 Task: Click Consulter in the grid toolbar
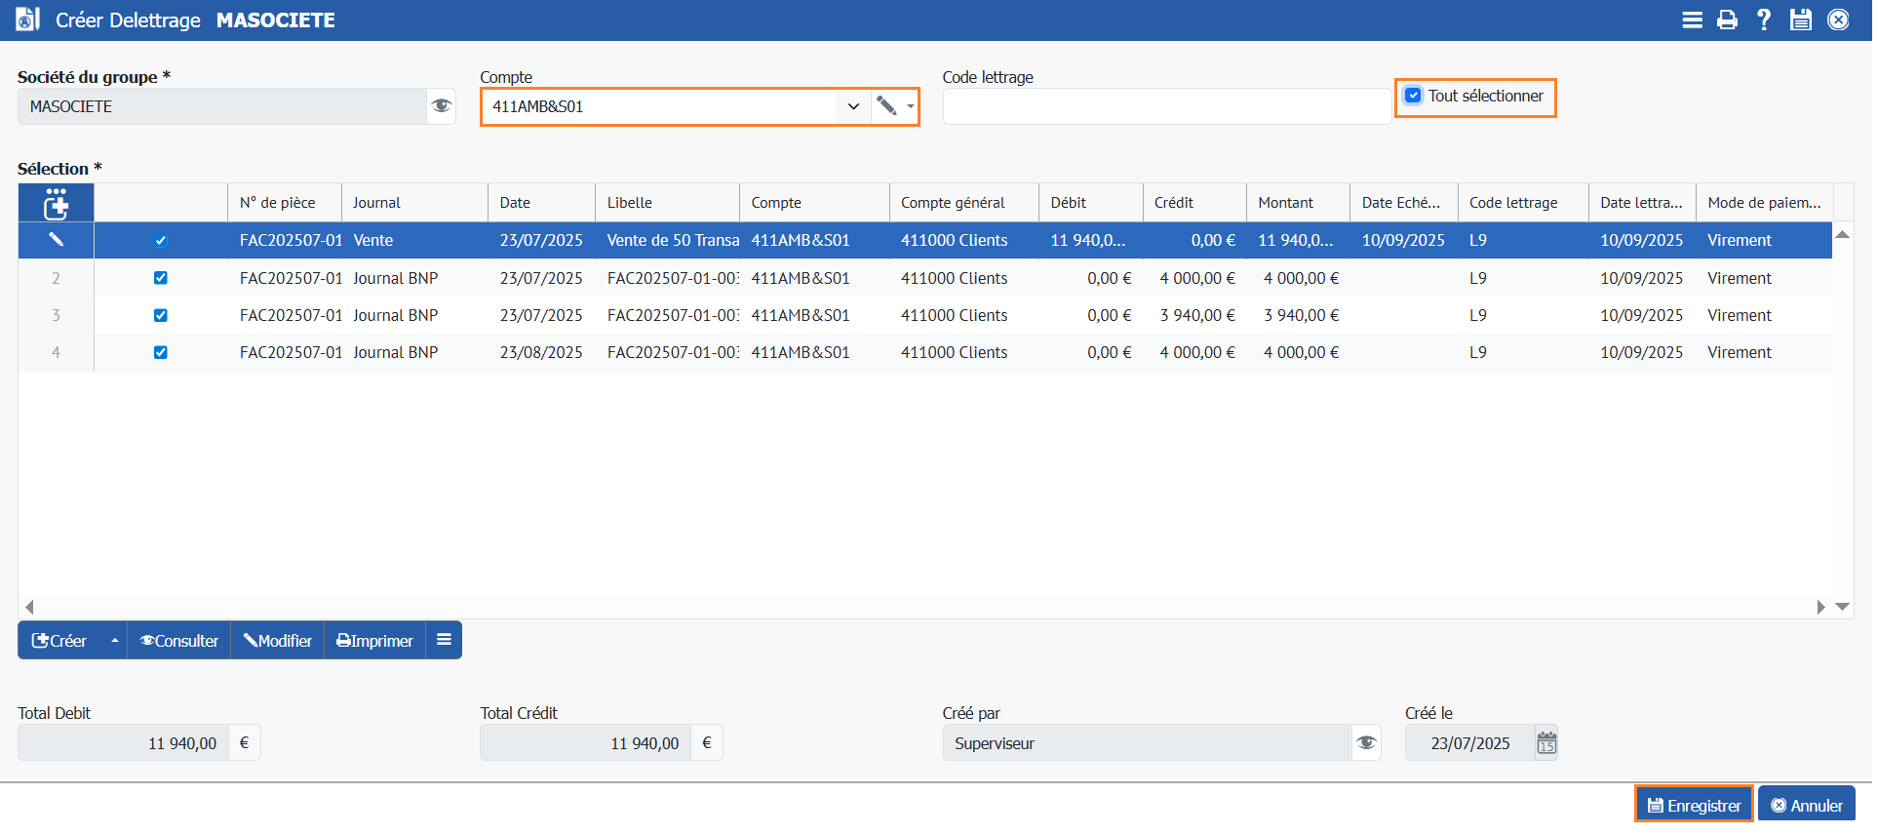coord(179,641)
